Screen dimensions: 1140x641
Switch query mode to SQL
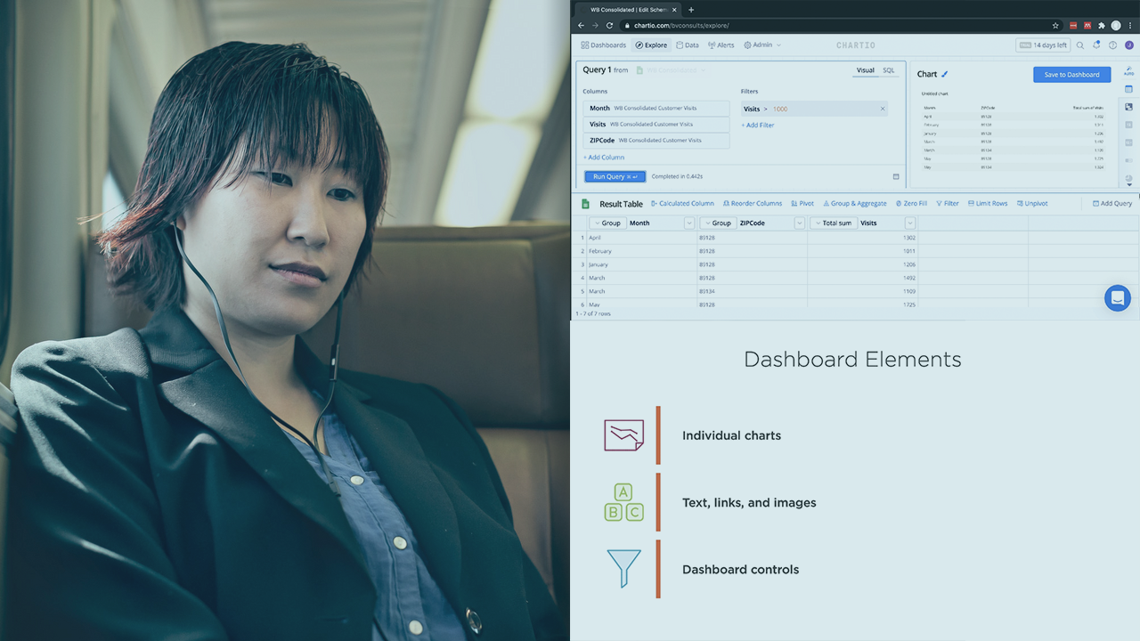click(889, 70)
